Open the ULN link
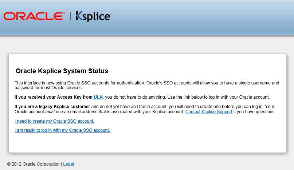This screenshot has width=294, height=170. click(98, 97)
